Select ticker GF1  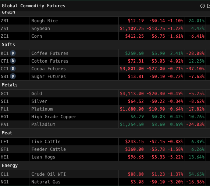[x=5, y=149]
